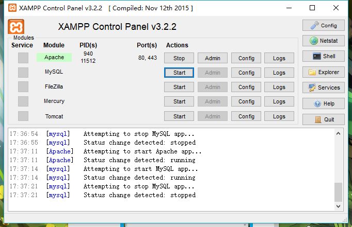This screenshot has width=352, height=227.
Task: Open MySQL Config menu
Action: (x=246, y=73)
